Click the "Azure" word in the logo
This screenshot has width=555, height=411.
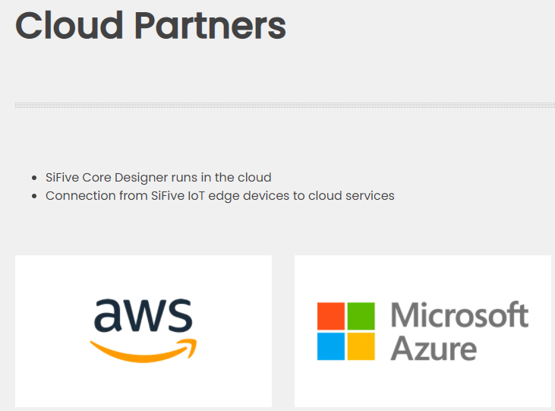click(x=434, y=348)
